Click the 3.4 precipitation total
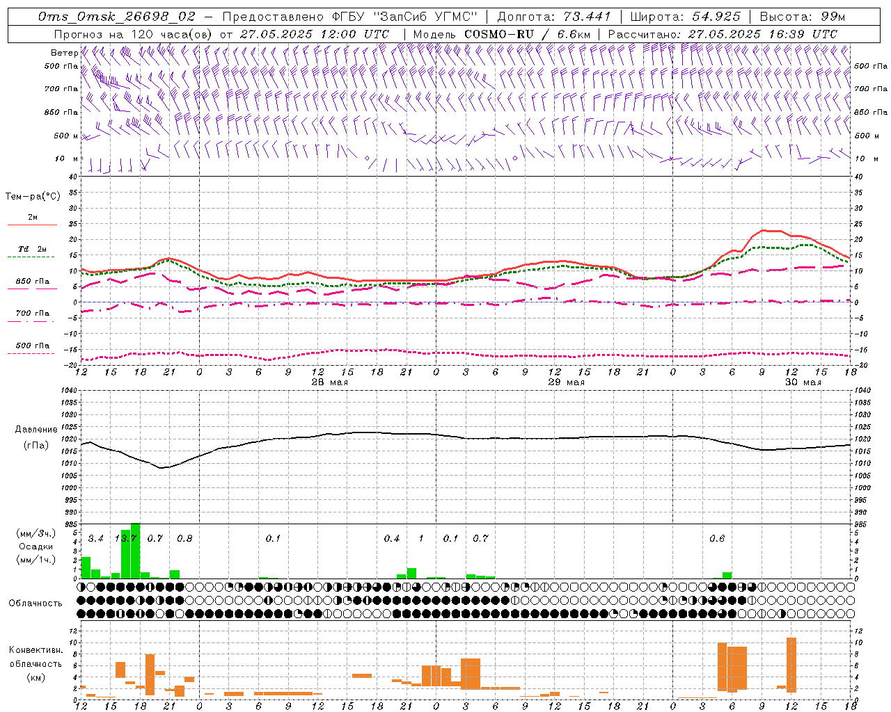Viewport: 891px width, 712px height. [95, 538]
